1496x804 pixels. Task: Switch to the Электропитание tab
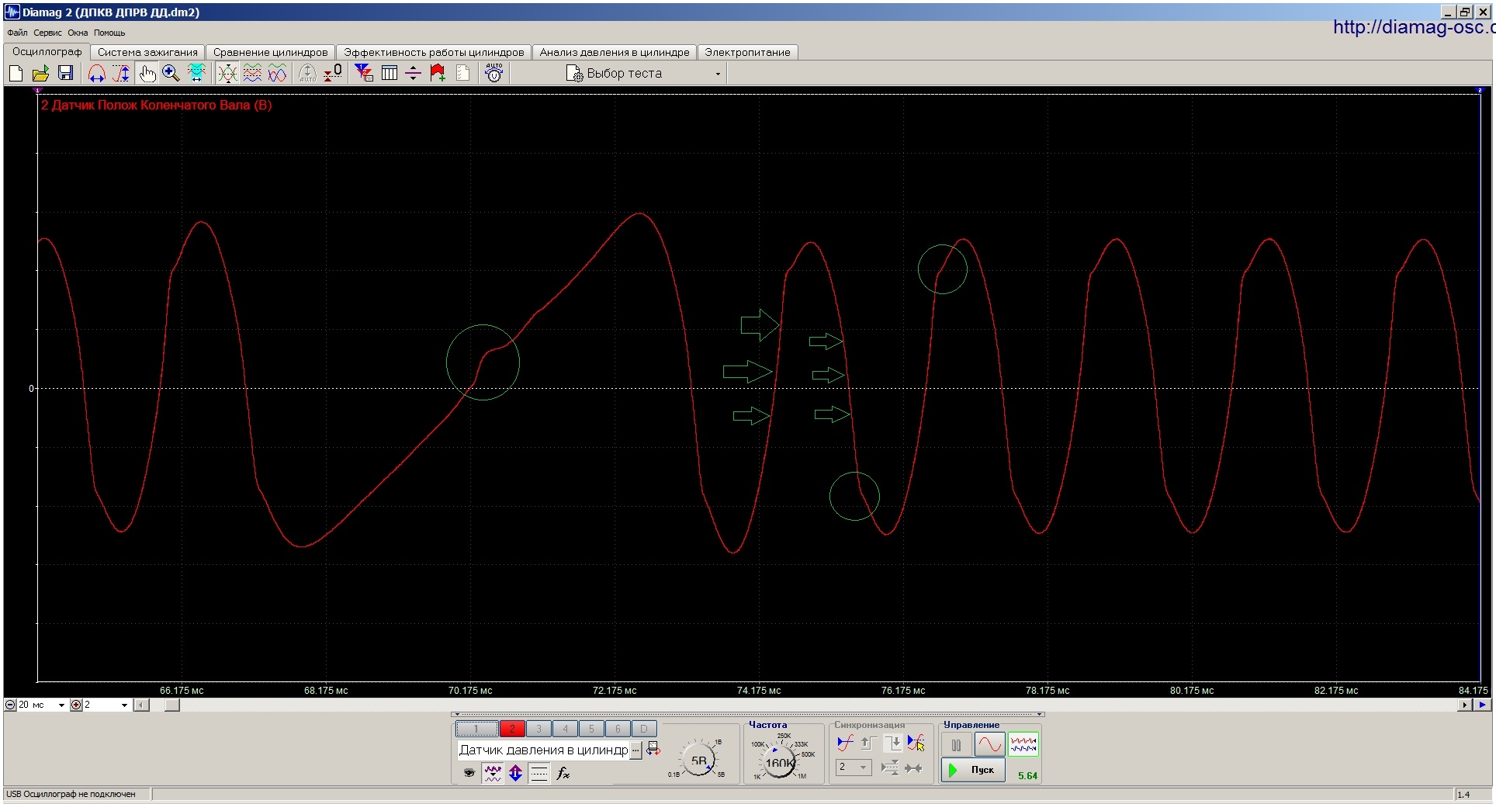(747, 52)
